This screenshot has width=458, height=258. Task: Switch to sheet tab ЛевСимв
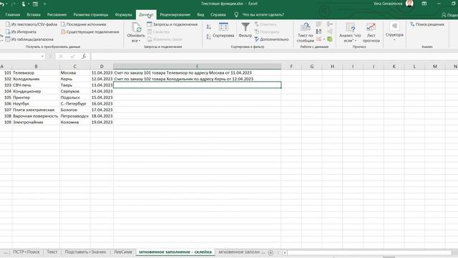click(x=123, y=252)
